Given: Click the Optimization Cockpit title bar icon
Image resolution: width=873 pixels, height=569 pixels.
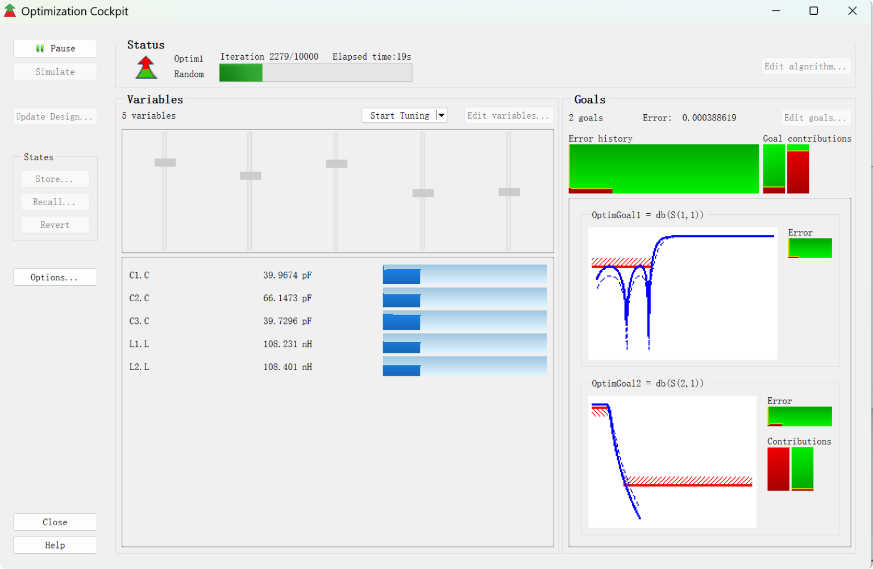Looking at the screenshot, I should tap(9, 10).
